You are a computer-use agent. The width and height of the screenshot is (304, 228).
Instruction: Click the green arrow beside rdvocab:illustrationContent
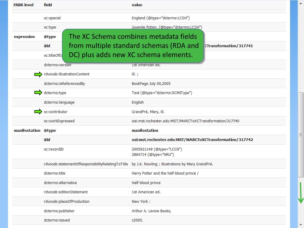[x=38, y=74]
